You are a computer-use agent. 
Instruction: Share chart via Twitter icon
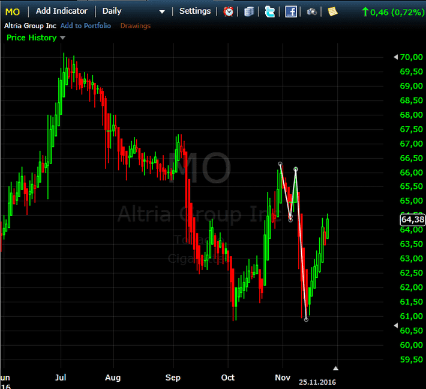270,11
